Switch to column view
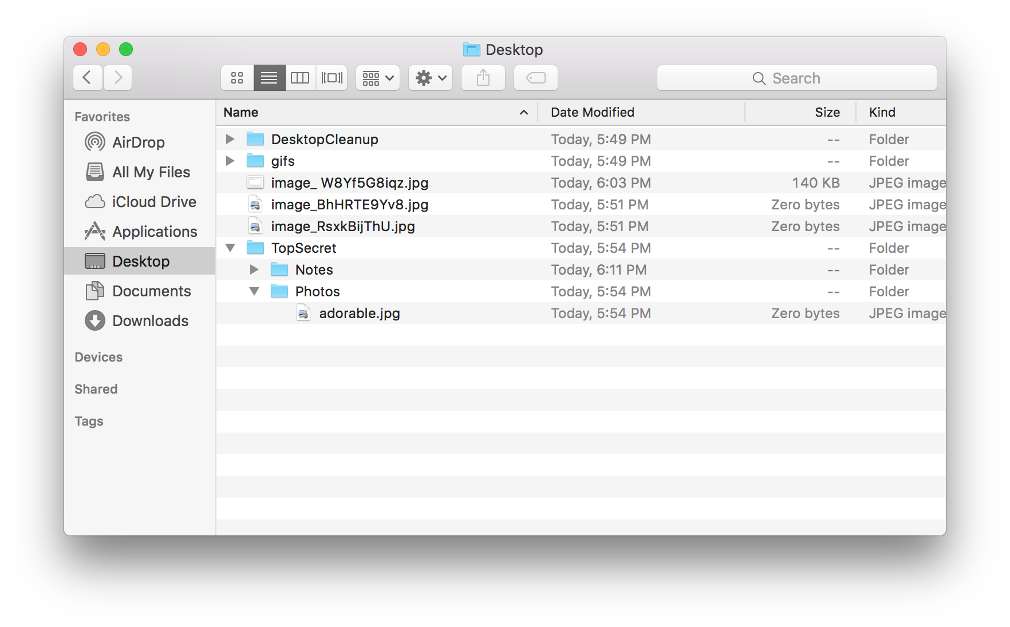Image resolution: width=1010 pixels, height=627 pixels. [300, 78]
